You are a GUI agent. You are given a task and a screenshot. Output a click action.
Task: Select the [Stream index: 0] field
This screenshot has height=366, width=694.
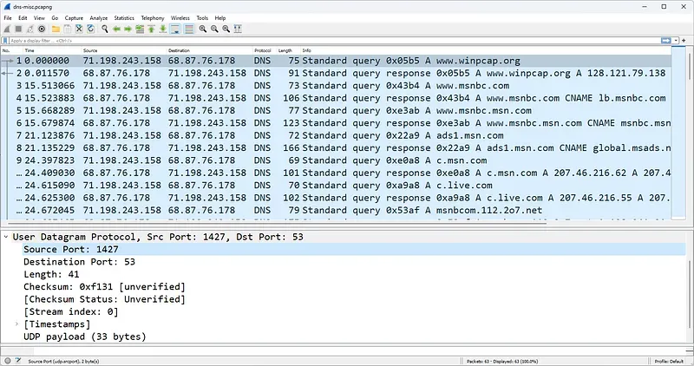71,311
